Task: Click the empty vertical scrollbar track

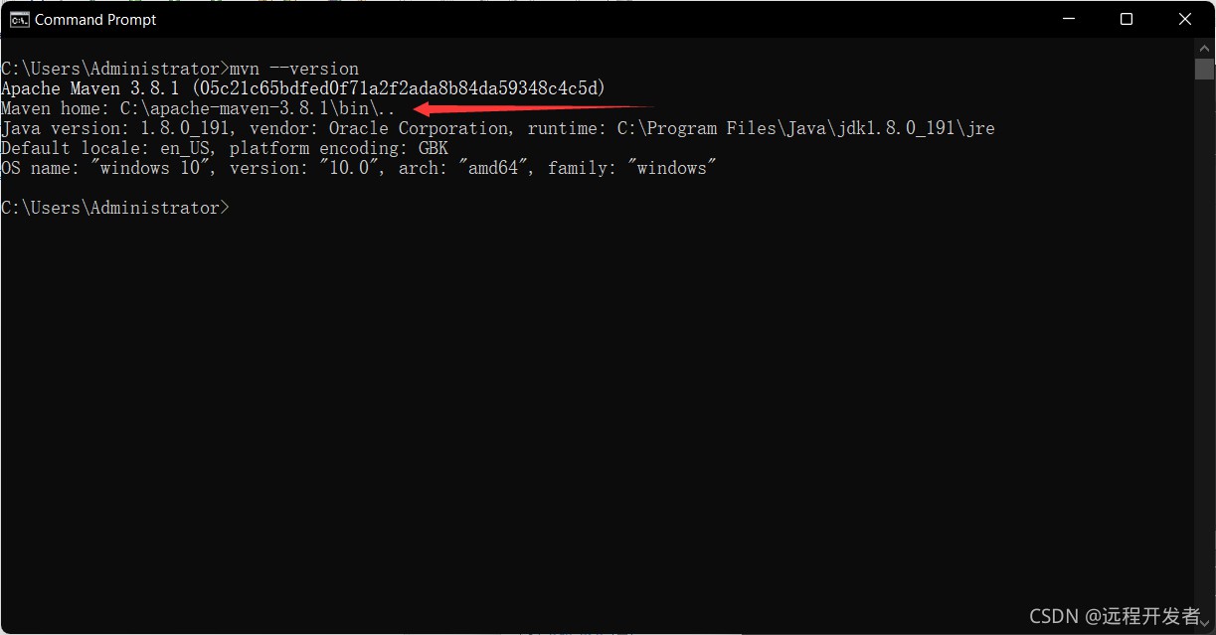Action: click(x=1204, y=346)
